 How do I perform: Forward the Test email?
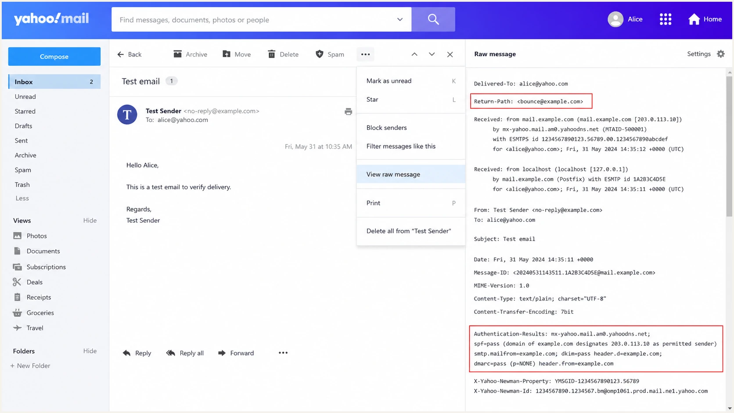point(236,353)
